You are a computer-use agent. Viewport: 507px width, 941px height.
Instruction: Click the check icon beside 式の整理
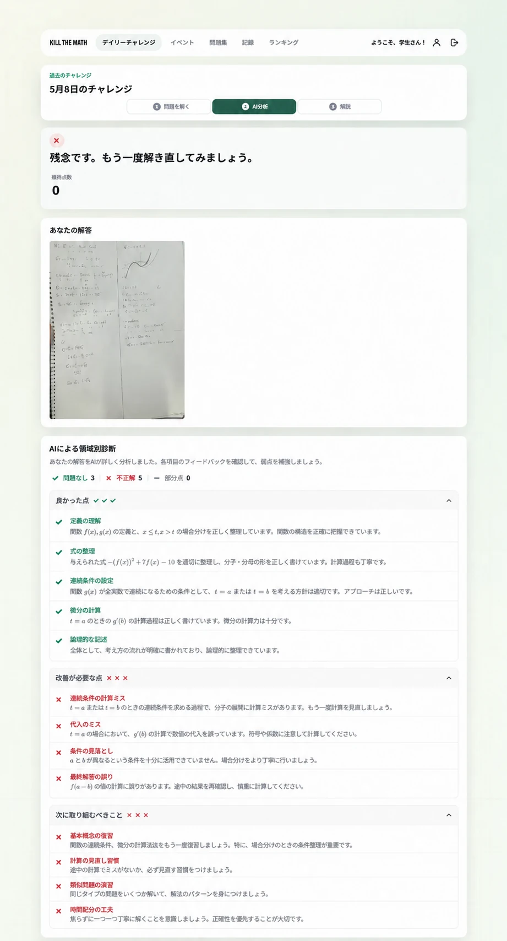coord(59,552)
